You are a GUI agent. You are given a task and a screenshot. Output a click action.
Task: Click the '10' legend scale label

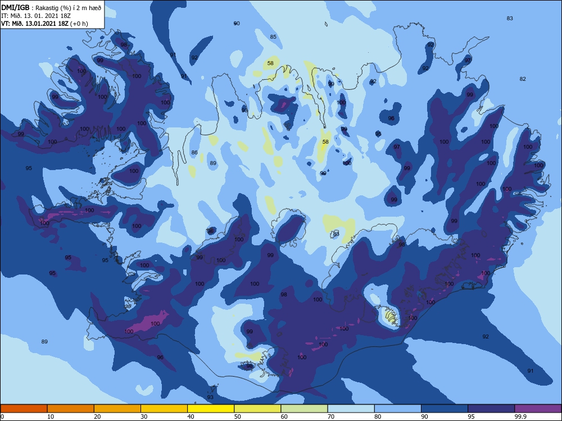click(51, 417)
